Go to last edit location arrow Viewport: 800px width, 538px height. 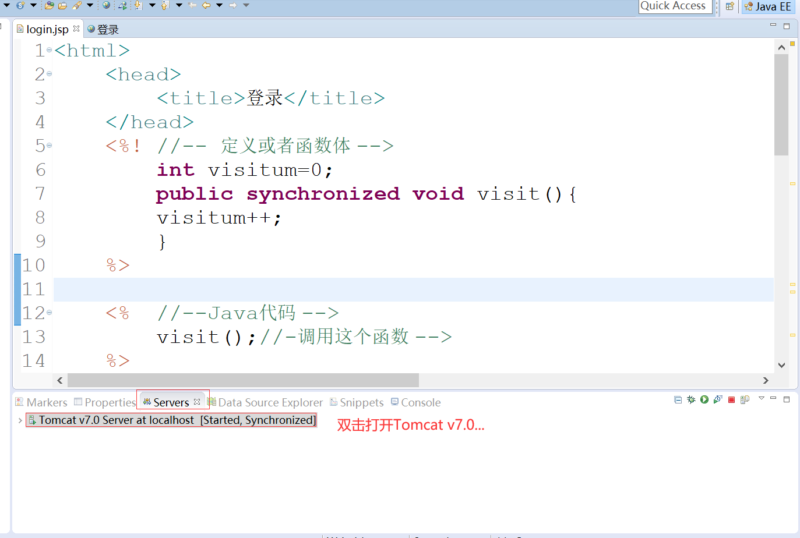coord(192,5)
